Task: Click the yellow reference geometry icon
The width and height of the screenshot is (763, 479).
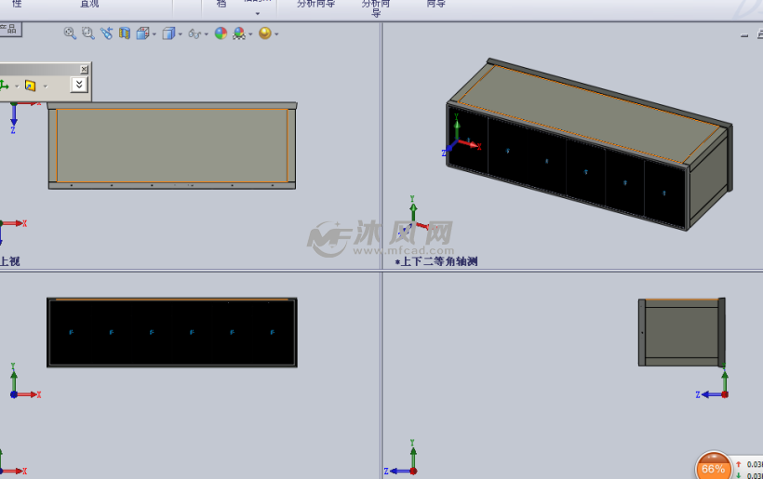Action: [30, 86]
